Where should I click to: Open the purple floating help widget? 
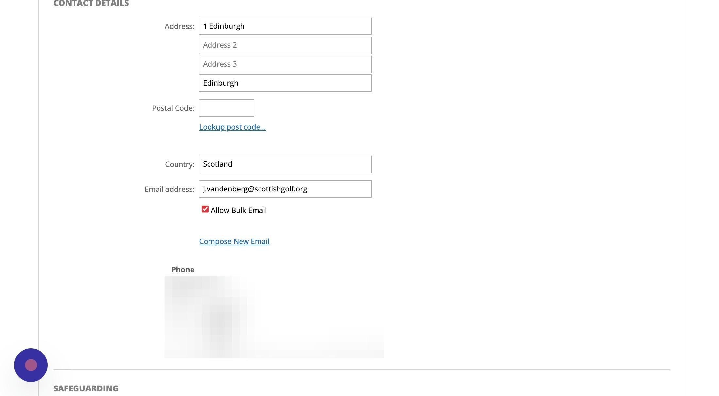point(31,365)
